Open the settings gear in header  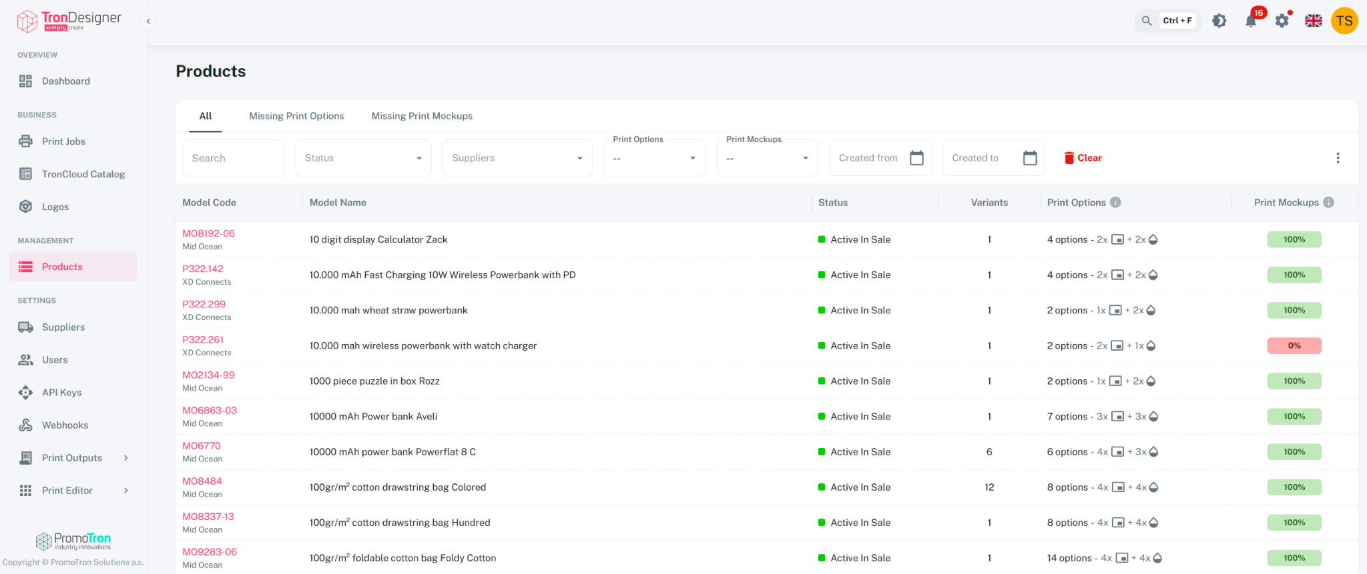pos(1282,21)
